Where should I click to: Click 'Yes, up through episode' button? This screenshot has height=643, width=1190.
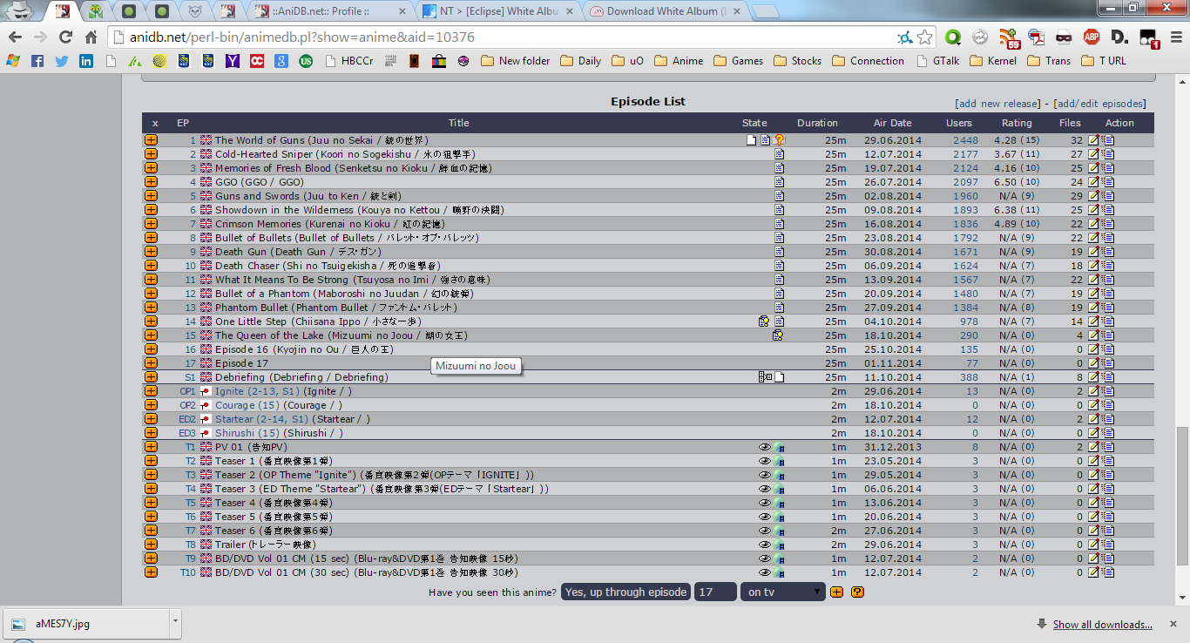(625, 592)
